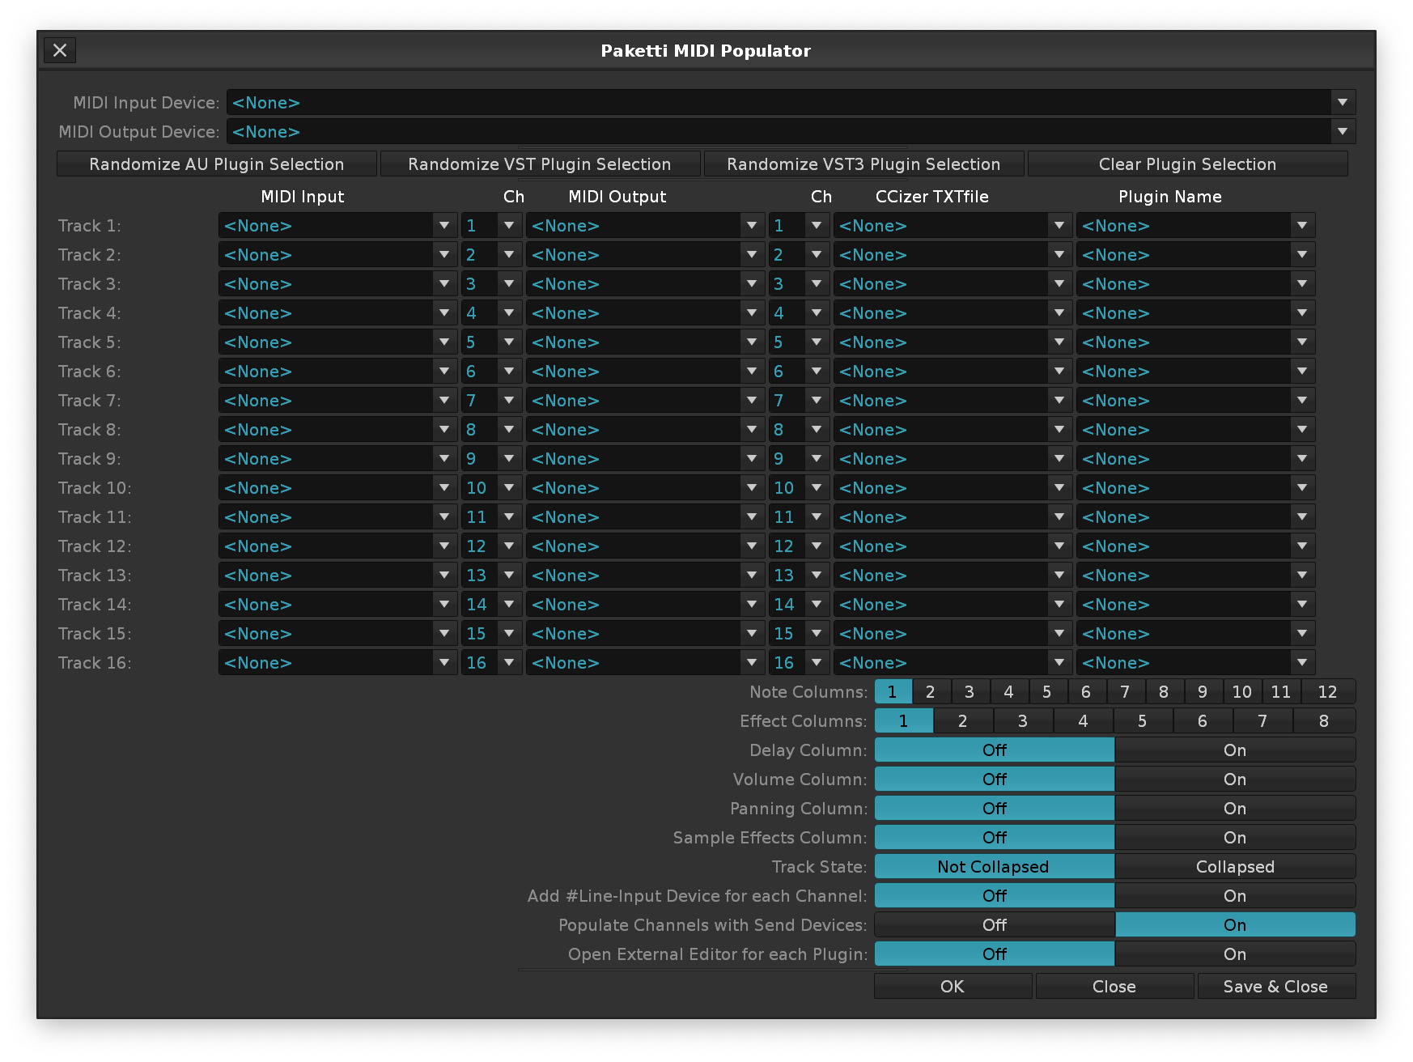1413x1062 pixels.
Task: Turn Delay Column On
Action: 1235,750
